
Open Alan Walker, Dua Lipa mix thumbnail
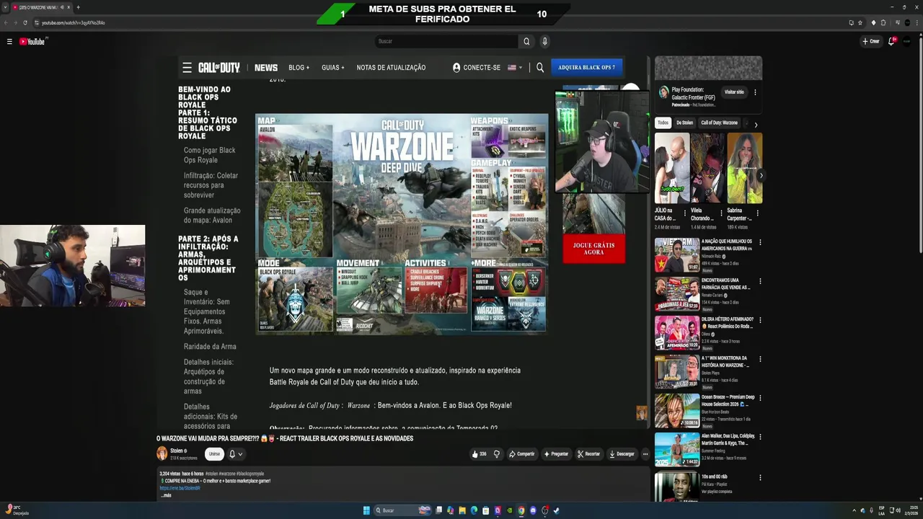coord(677,450)
